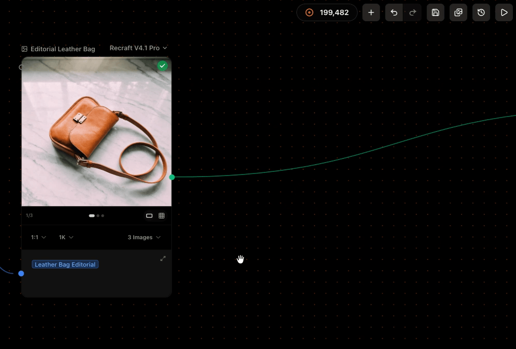Open the image gallery icon

[458, 12]
